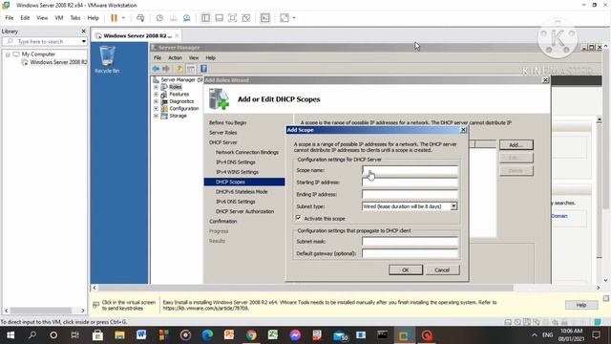Open PowerPoint from the taskbar

tap(229, 335)
